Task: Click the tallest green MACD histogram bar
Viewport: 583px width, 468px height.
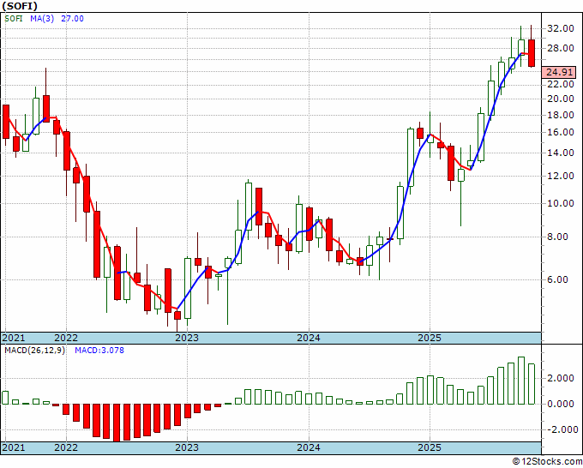Action: 521,381
